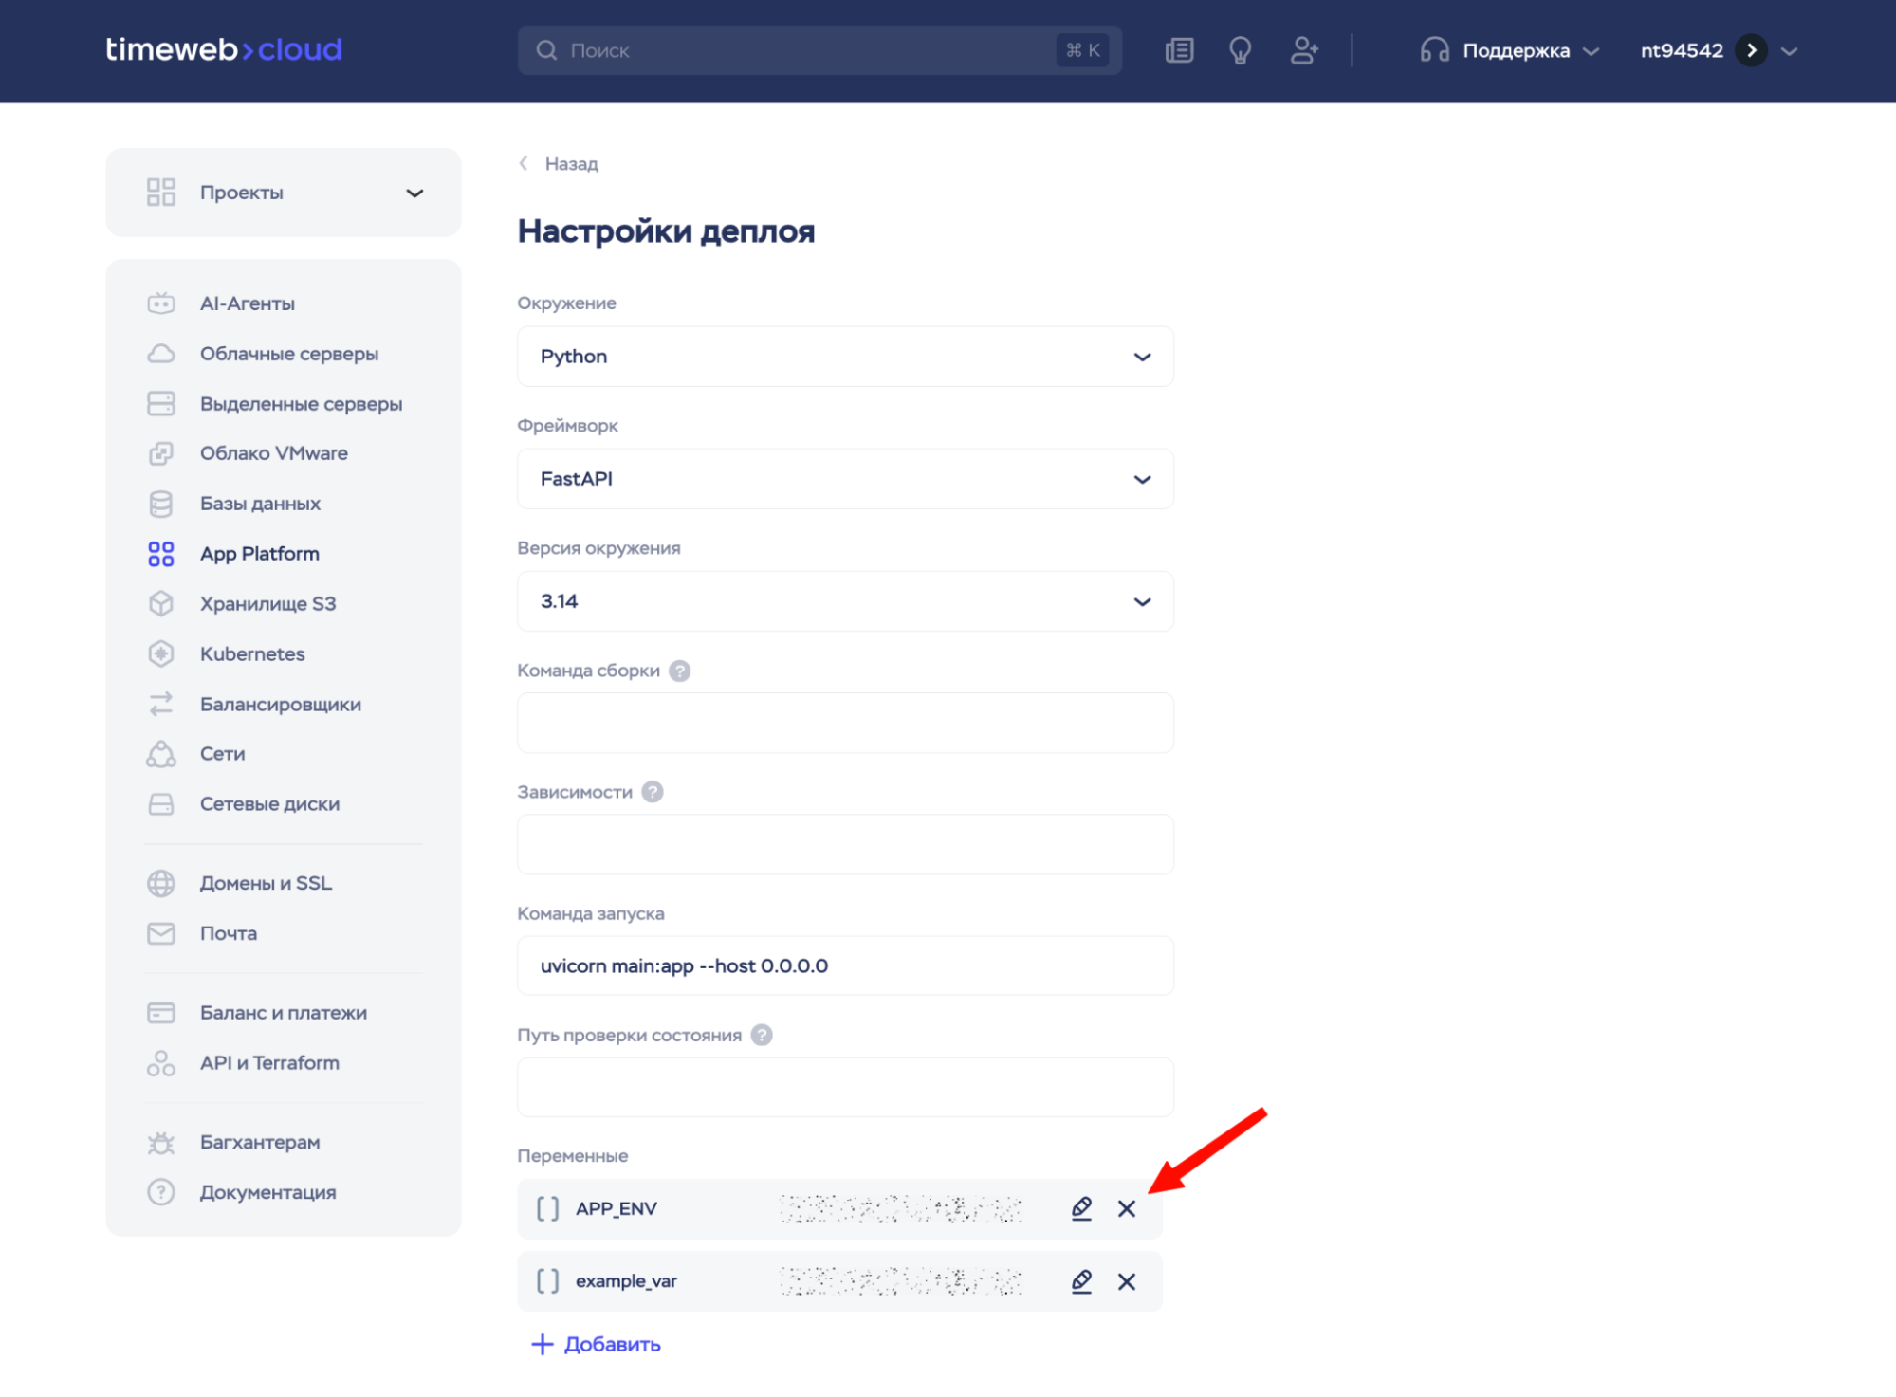Screen dimensions: 1896x1397
Task: Open the Окружение dropdown showing Python
Action: [x=844, y=357]
